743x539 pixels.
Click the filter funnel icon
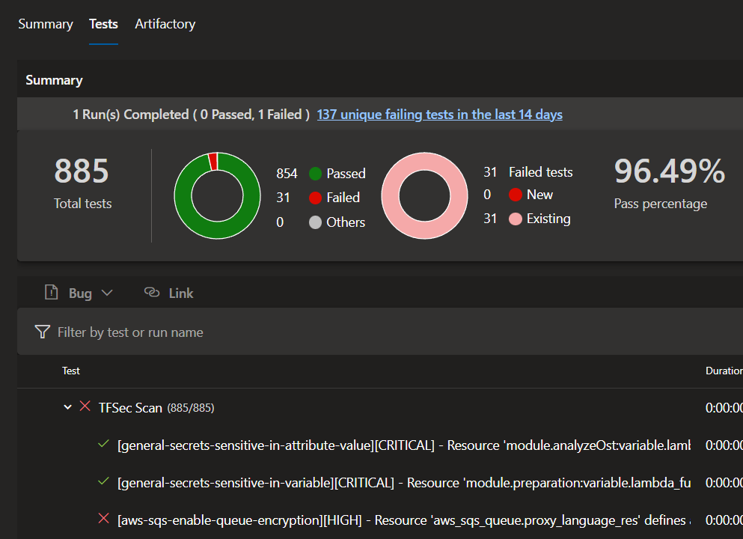pos(42,332)
